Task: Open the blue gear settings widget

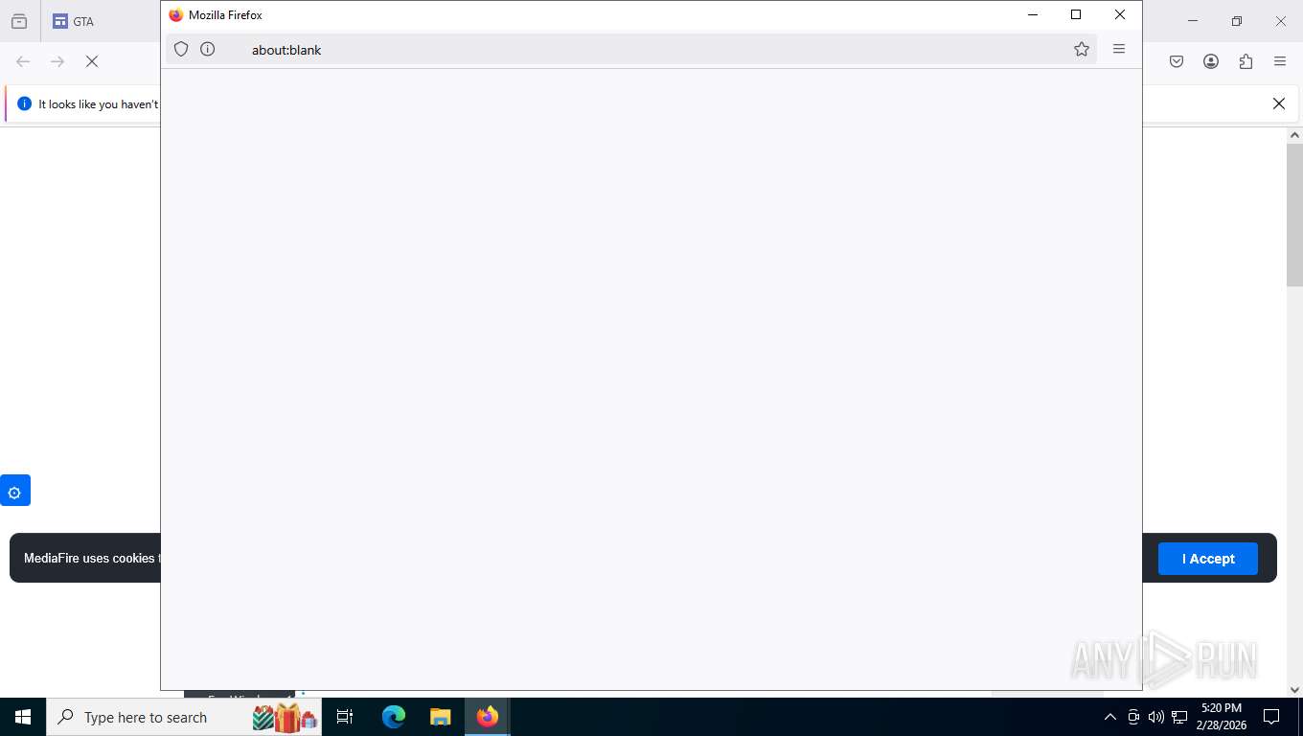Action: [14, 491]
